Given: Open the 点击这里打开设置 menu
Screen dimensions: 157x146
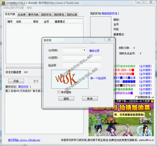Looking at the screenshot, I should (x=14, y=8).
